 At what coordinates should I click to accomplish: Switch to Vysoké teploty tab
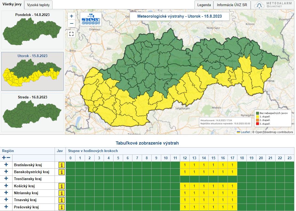[x=38, y=5]
